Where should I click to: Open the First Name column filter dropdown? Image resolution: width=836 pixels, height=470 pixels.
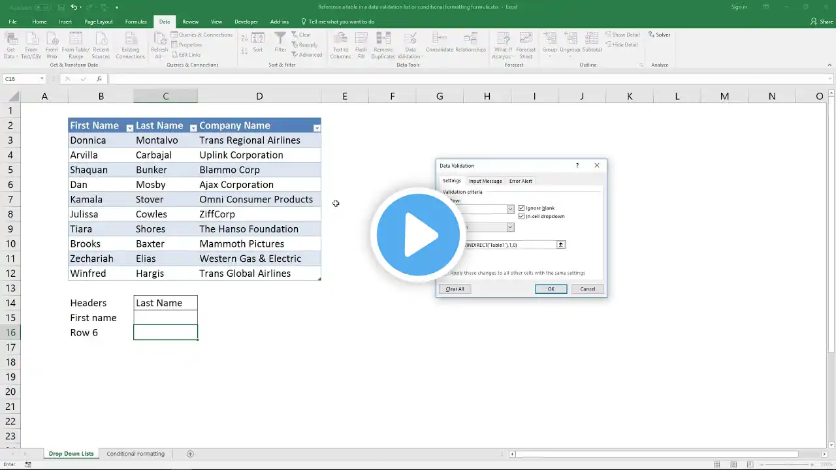pyautogui.click(x=129, y=128)
